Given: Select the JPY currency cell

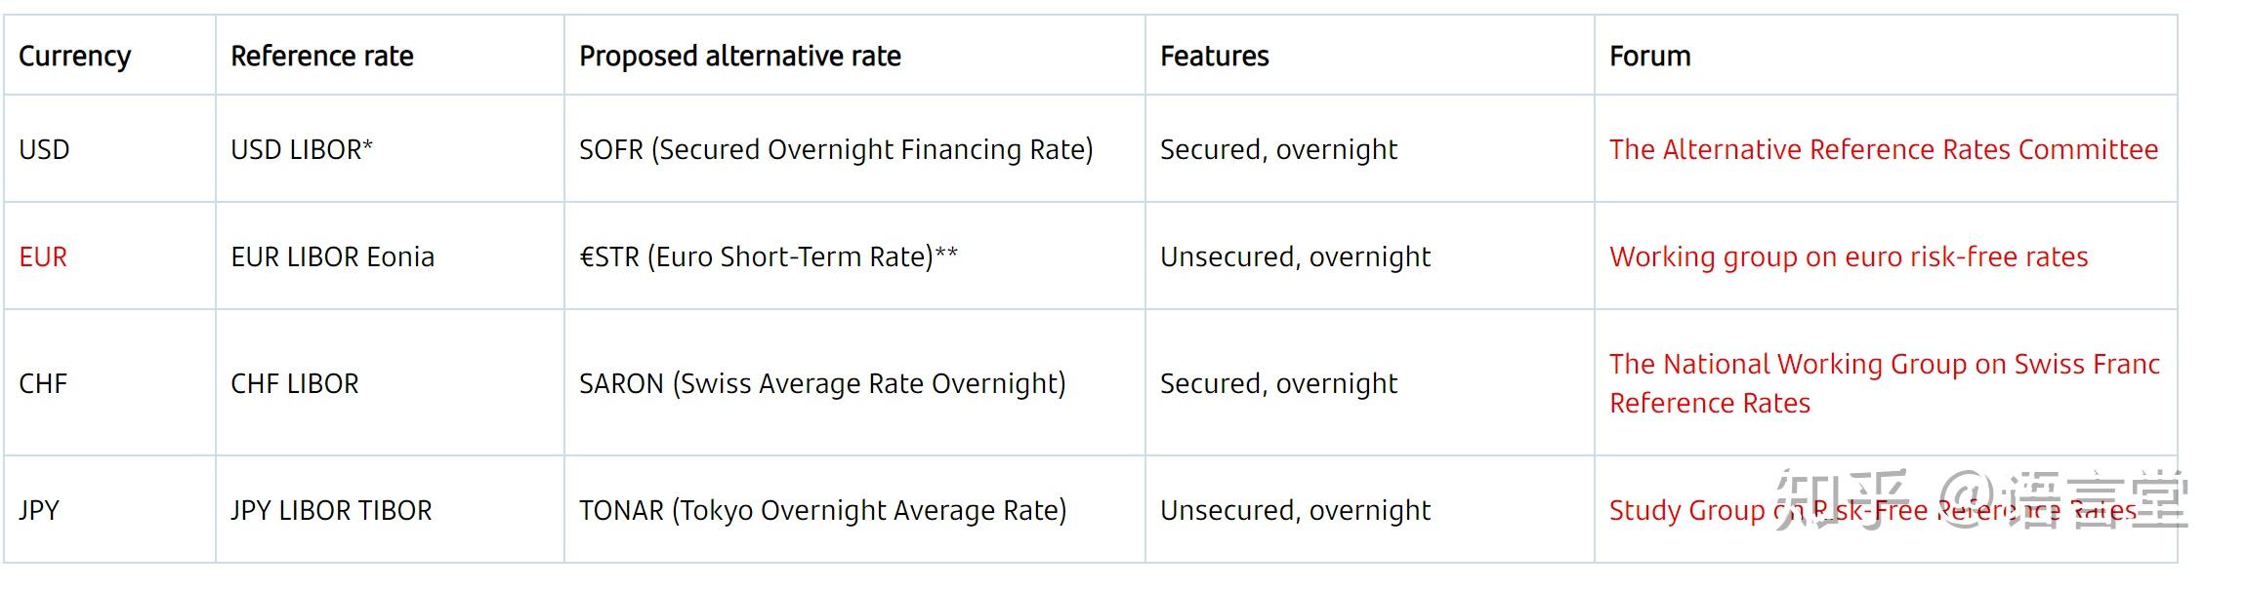Looking at the screenshot, I should [x=39, y=510].
